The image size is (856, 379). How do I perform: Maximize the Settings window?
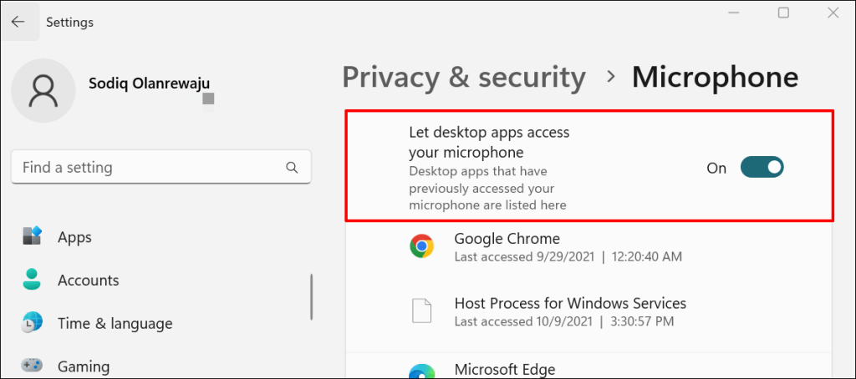pos(783,13)
